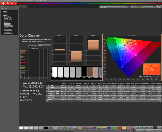Click the dark square icon near bottom-right corner

155,127
